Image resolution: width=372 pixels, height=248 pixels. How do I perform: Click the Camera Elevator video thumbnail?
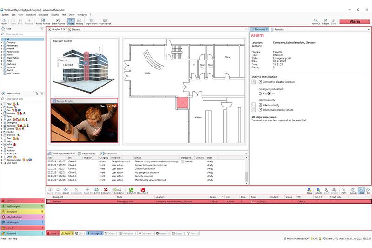tap(84, 123)
